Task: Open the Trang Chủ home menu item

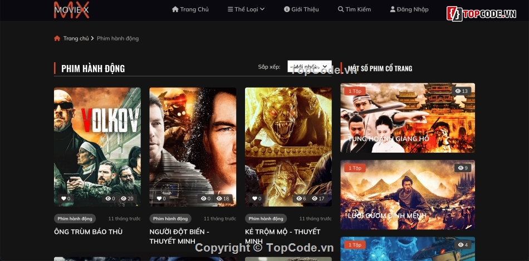Action: [x=190, y=9]
